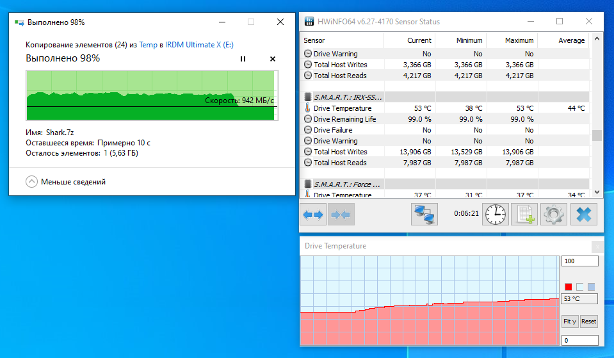Select Total Host Reads row with 4,217 GB

444,76
